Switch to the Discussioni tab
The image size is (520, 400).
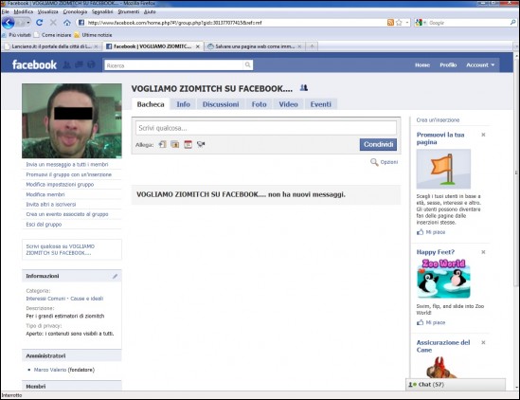pos(221,104)
